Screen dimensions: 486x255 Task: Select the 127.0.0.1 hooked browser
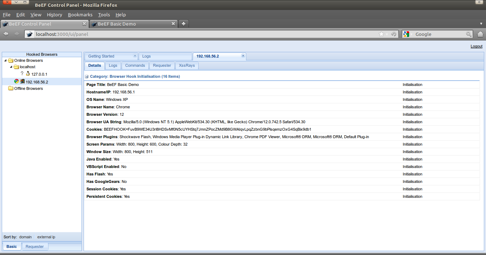(39, 74)
